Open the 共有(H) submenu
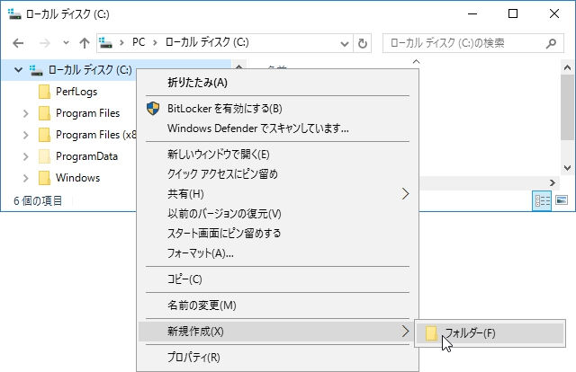The width and height of the screenshot is (576, 372). pos(277,194)
